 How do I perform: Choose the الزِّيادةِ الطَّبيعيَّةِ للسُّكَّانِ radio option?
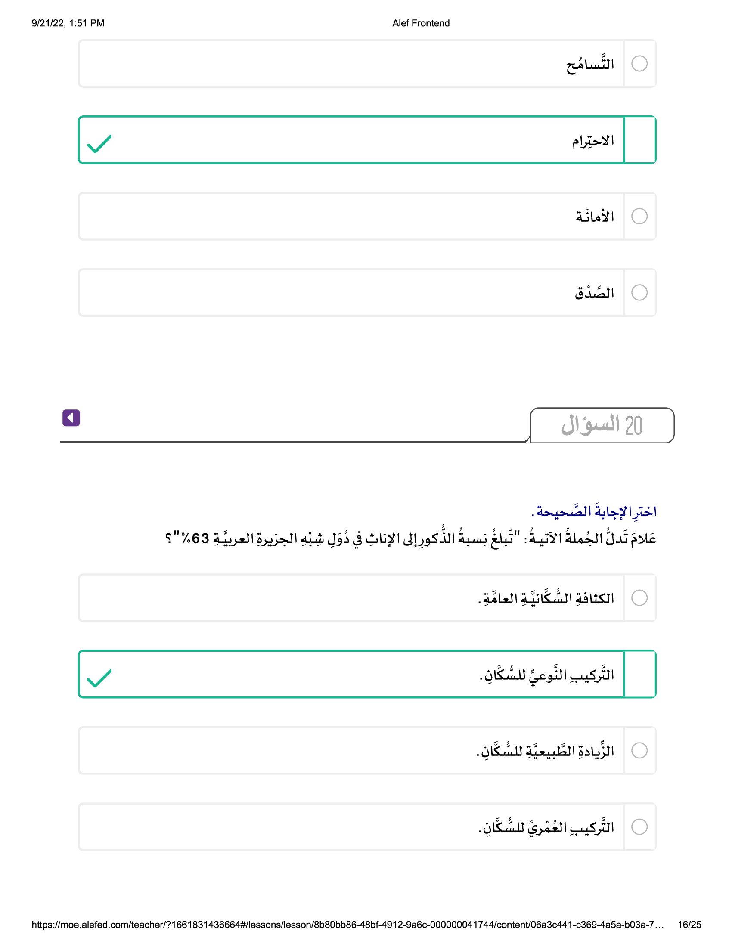(639, 751)
